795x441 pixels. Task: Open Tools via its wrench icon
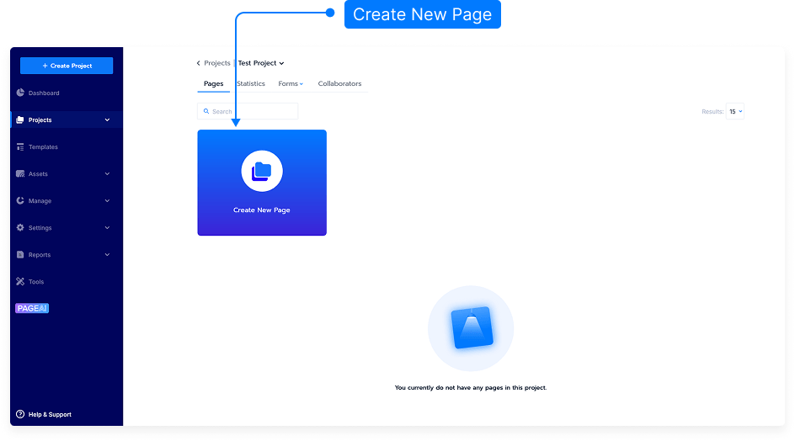[x=20, y=282]
